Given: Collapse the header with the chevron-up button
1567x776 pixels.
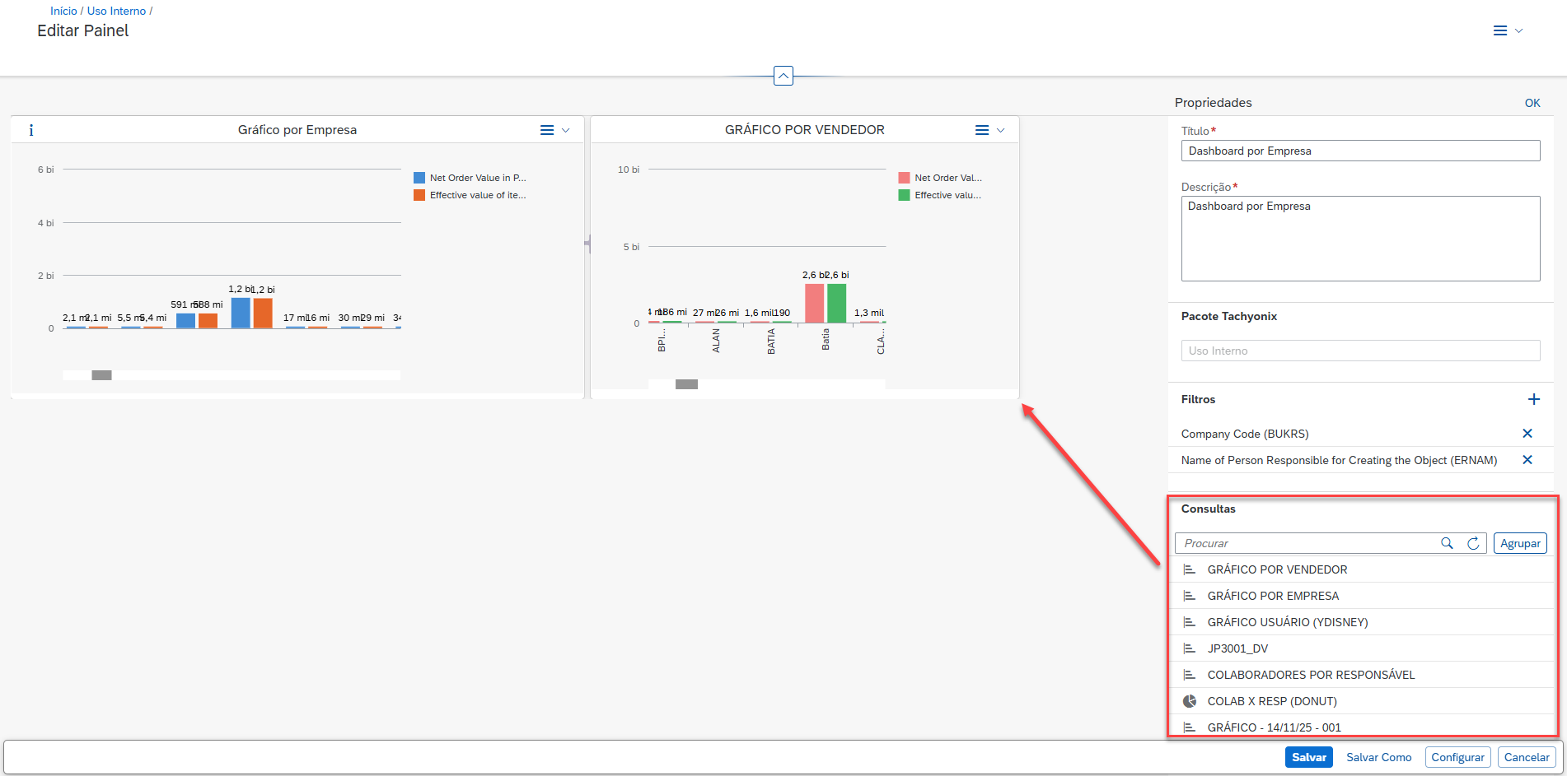Looking at the screenshot, I should click(x=783, y=76).
